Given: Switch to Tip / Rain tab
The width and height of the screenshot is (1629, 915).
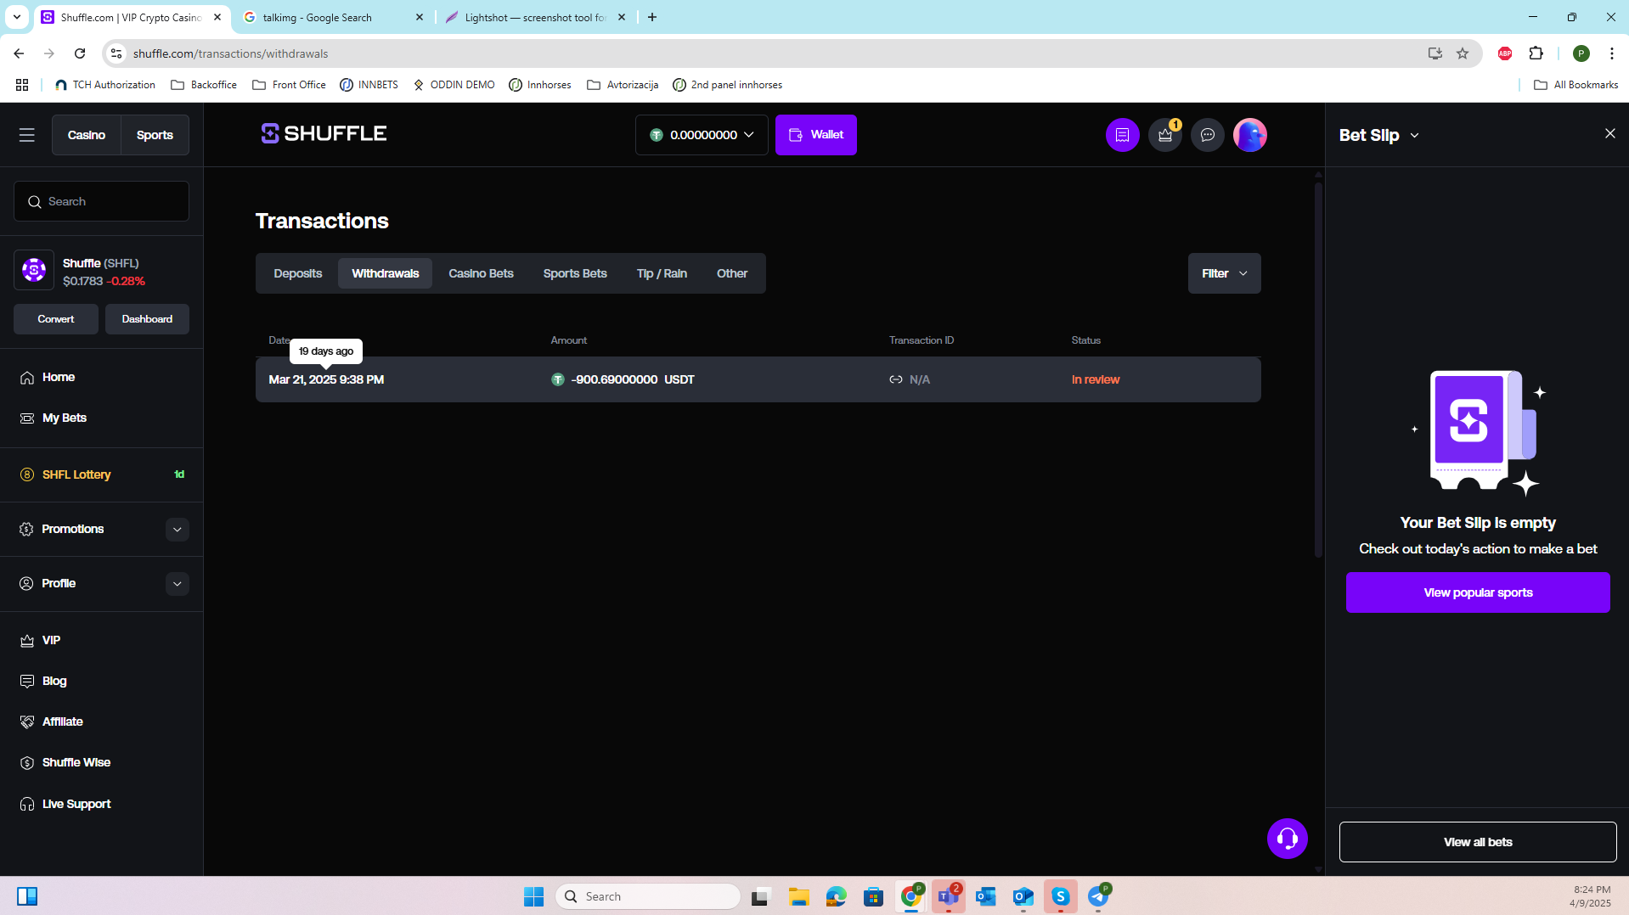Looking at the screenshot, I should [x=662, y=273].
